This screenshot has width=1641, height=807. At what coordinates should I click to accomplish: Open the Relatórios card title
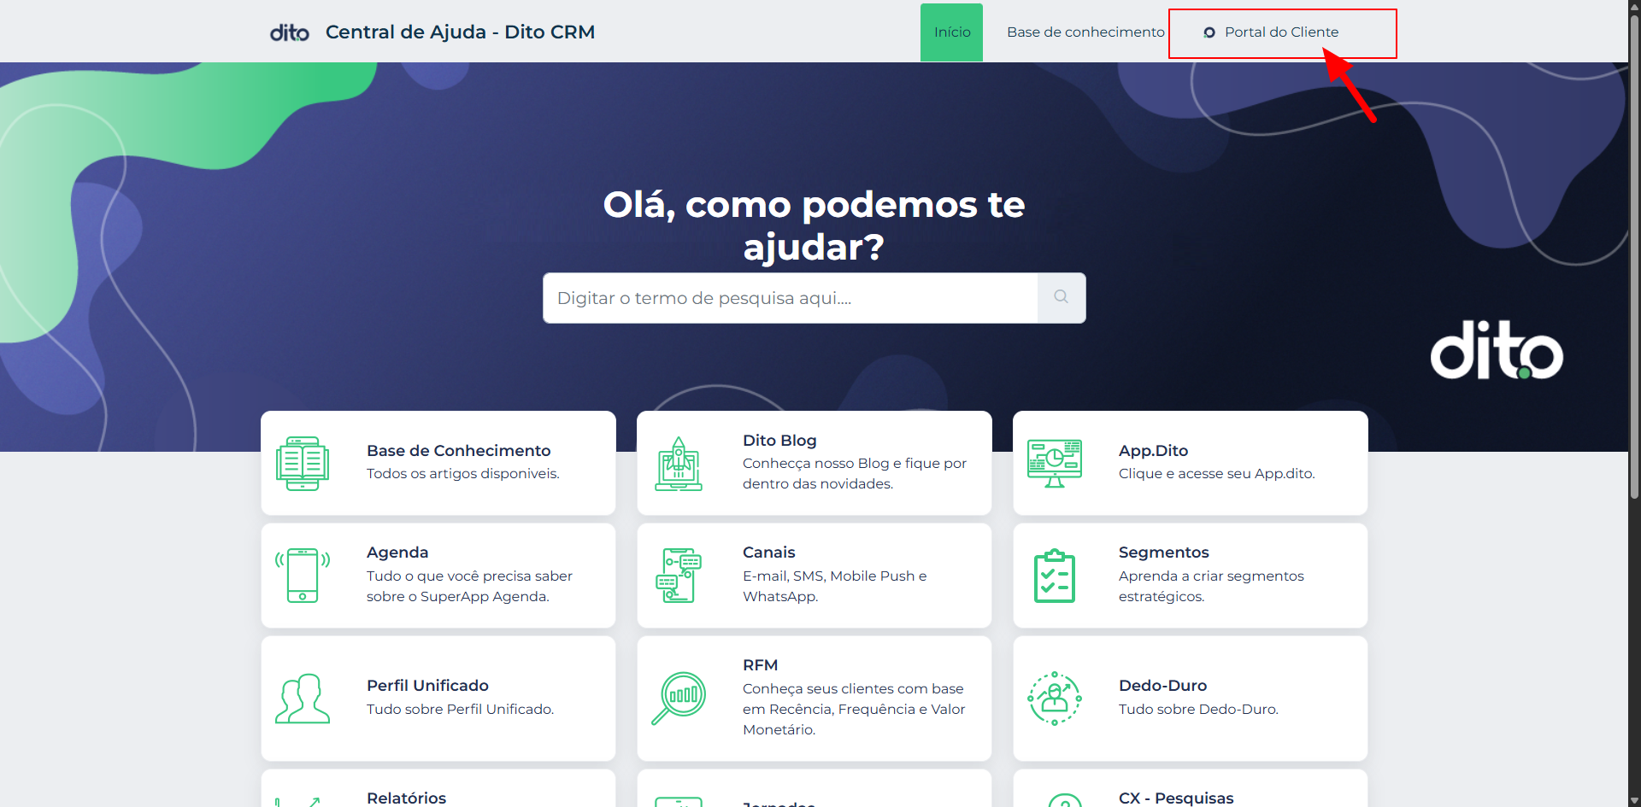click(x=406, y=798)
